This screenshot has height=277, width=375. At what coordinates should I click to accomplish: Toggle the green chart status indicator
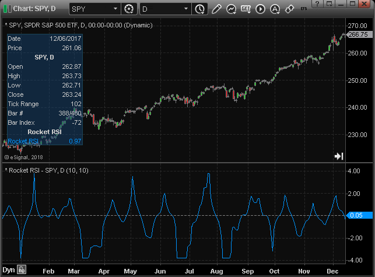tap(8, 9)
